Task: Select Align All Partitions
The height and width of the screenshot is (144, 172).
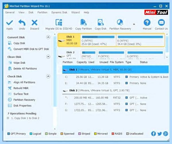Action: coord(24,82)
